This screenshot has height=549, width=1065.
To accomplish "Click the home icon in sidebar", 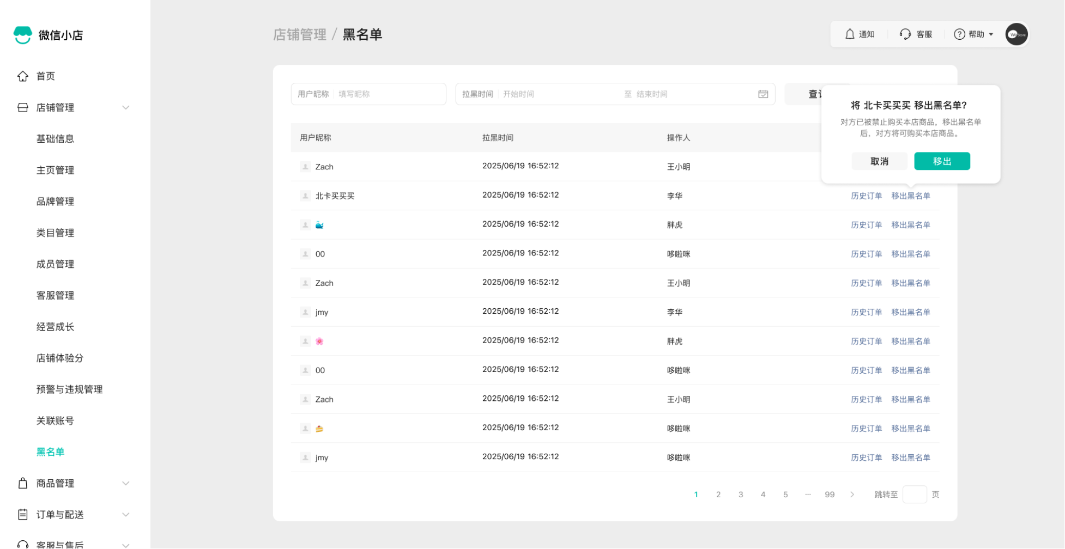I will 23,76.
